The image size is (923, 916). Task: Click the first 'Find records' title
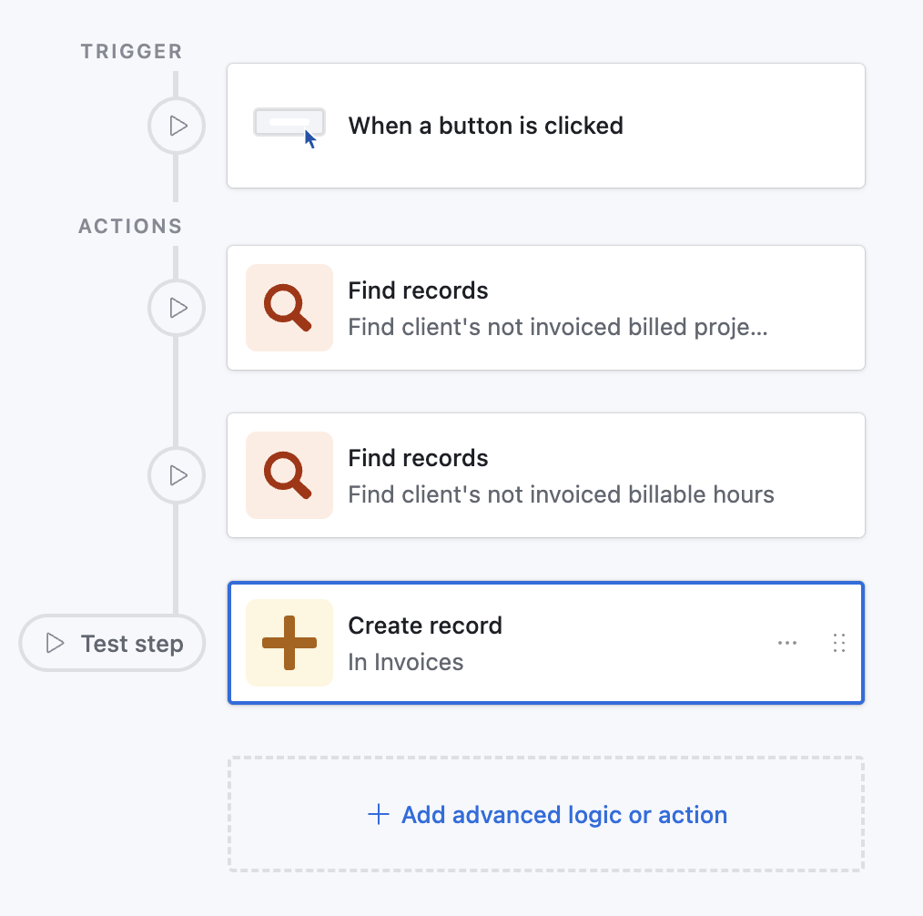pos(418,290)
